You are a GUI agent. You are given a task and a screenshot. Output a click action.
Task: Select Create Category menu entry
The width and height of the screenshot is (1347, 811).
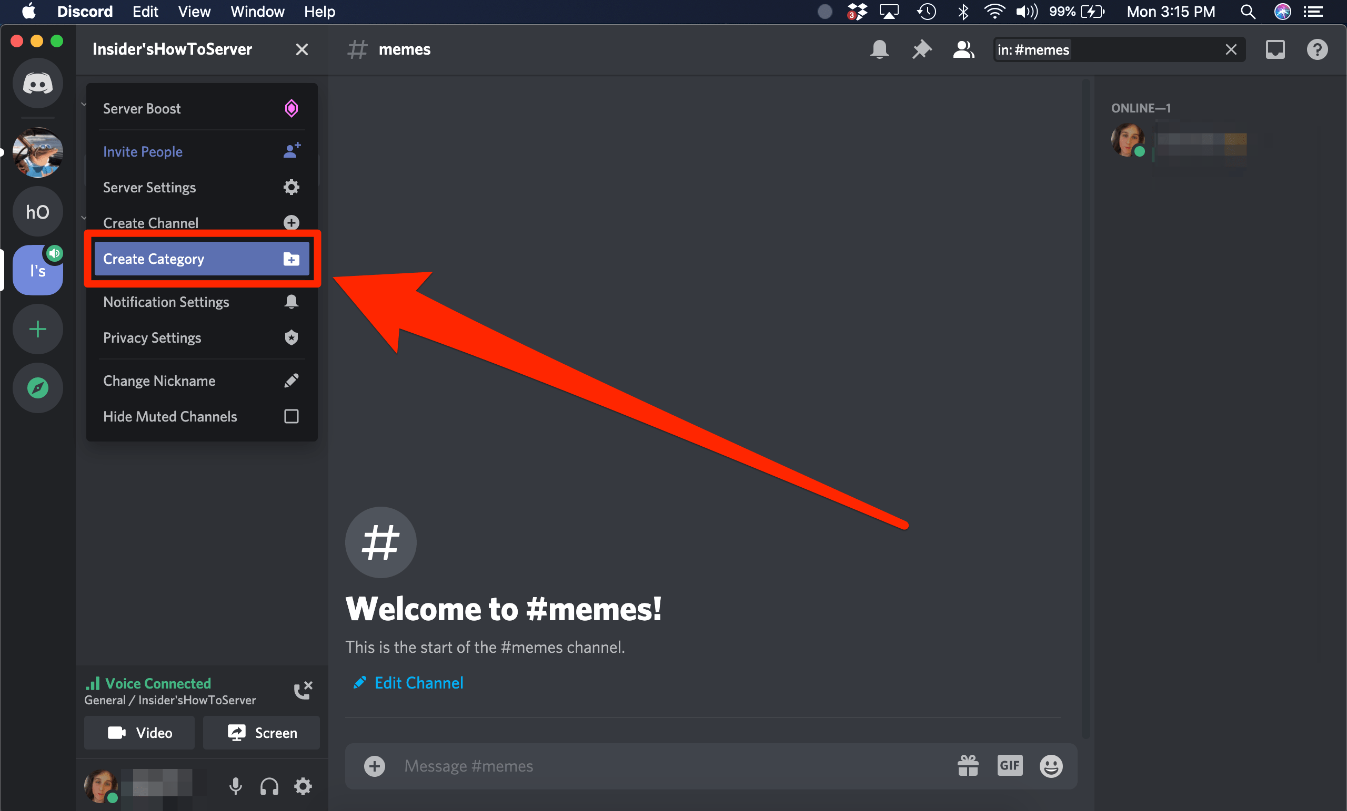pyautogui.click(x=201, y=259)
